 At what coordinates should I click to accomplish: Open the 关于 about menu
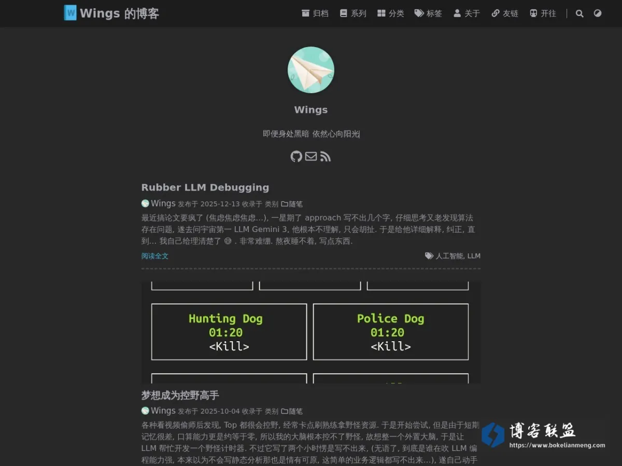tap(467, 13)
